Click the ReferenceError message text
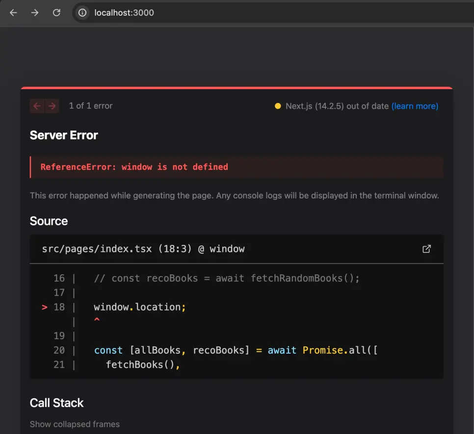The width and height of the screenshot is (474, 434). [134, 167]
